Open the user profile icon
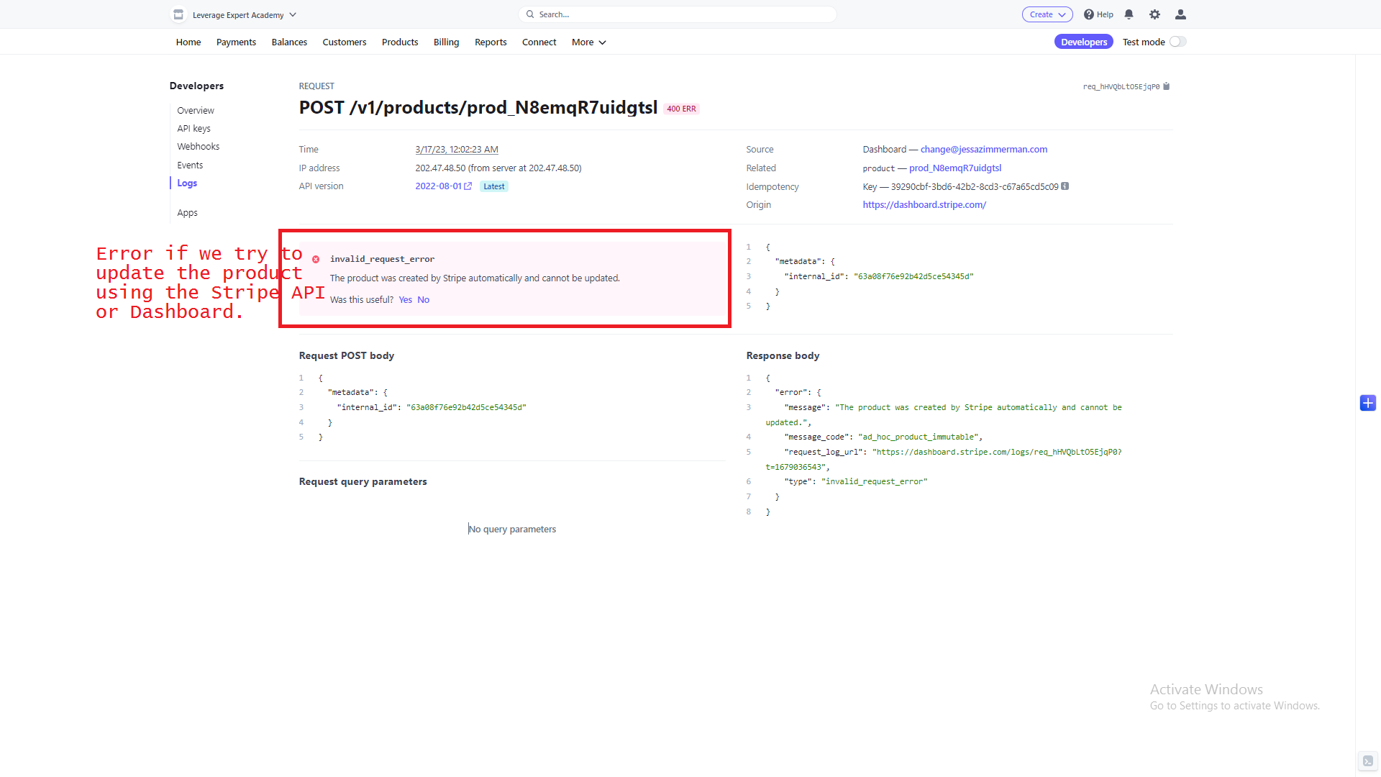This screenshot has width=1381, height=777. (x=1180, y=14)
